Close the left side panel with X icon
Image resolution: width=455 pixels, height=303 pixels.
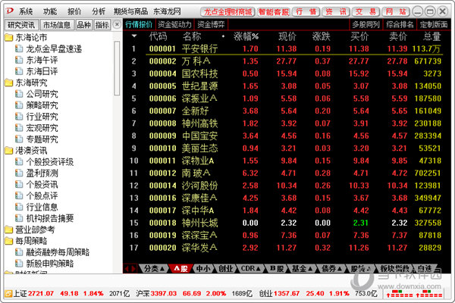pos(117,25)
